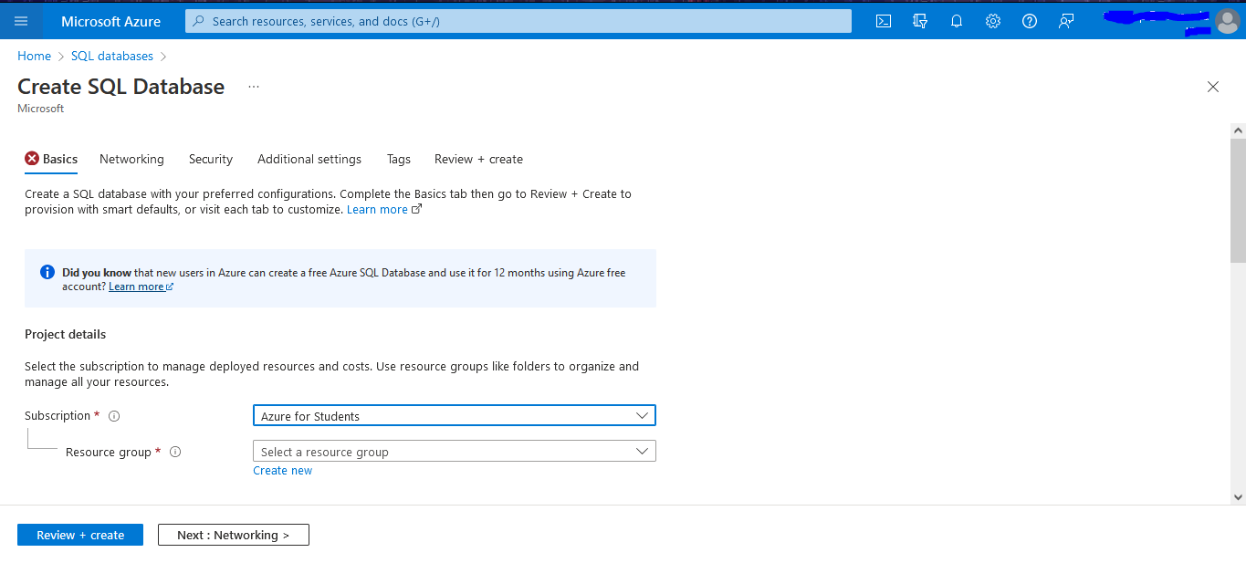Click the error icon on the Basics tab
Viewport: 1246px width, 563px height.
pos(30,158)
